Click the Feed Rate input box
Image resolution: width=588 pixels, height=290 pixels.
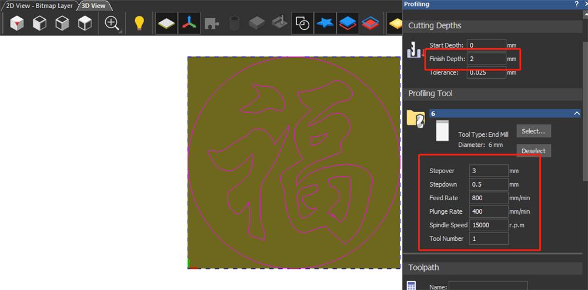[488, 198]
